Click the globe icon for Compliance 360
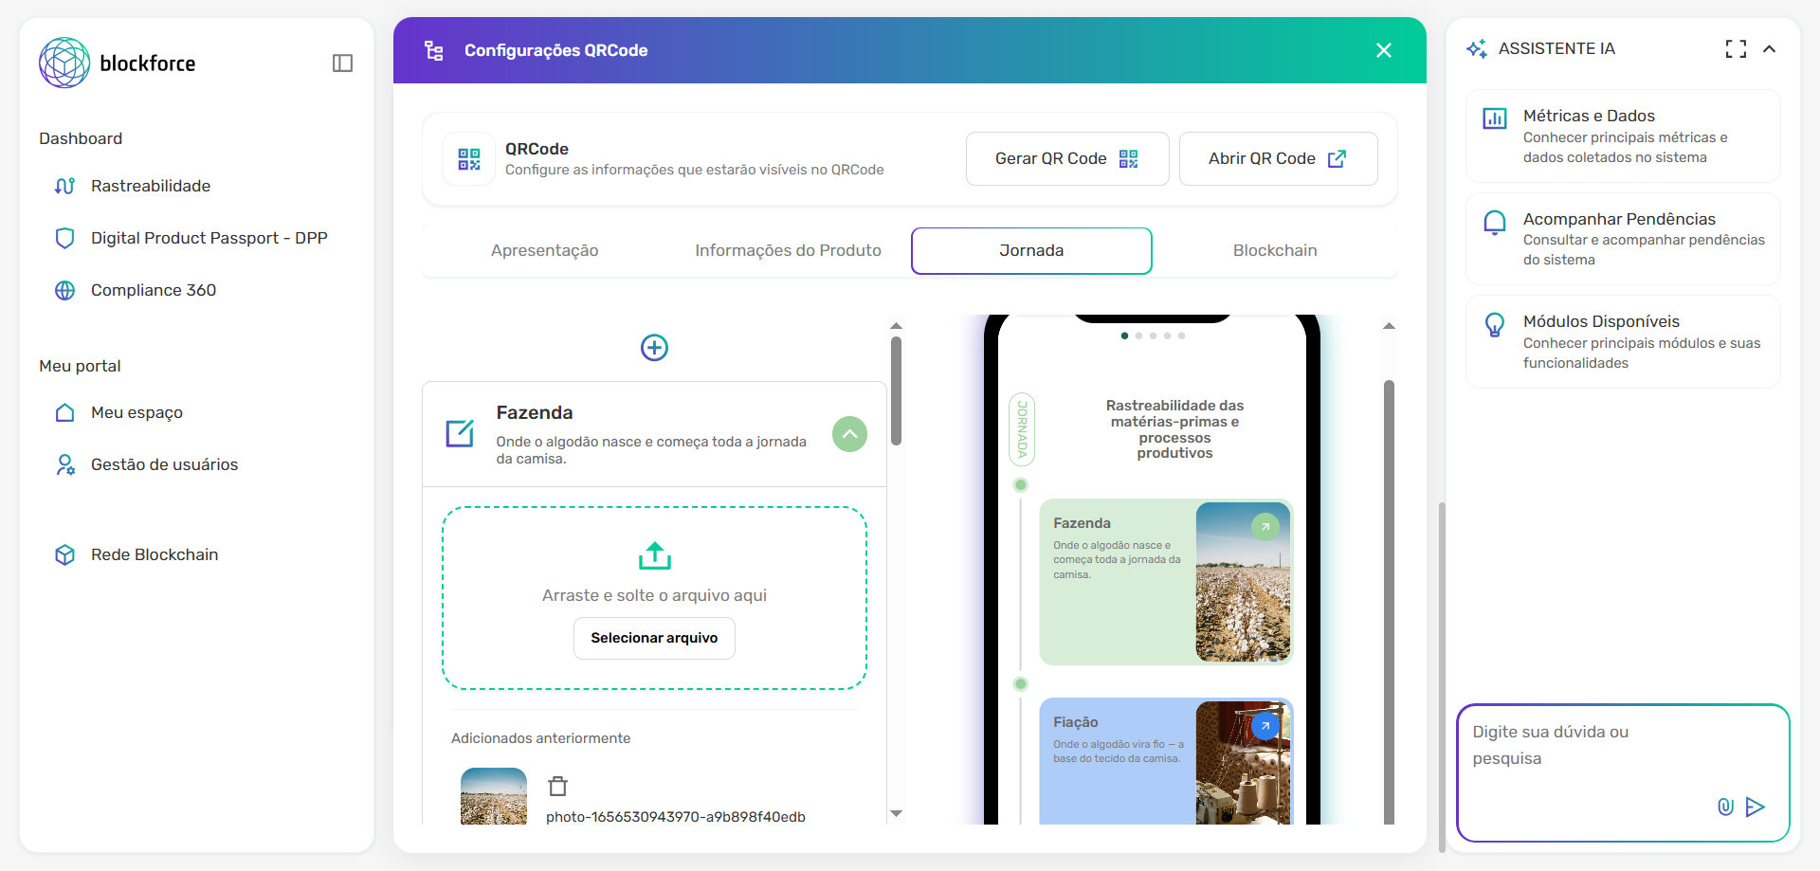 pos(64,290)
